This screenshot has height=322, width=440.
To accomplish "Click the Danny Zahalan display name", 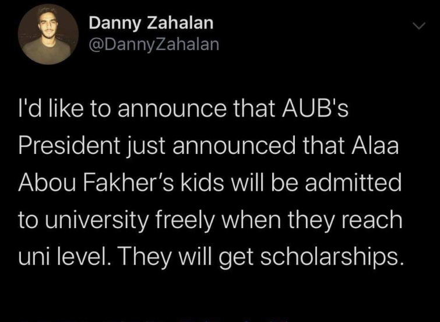I will coord(152,23).
